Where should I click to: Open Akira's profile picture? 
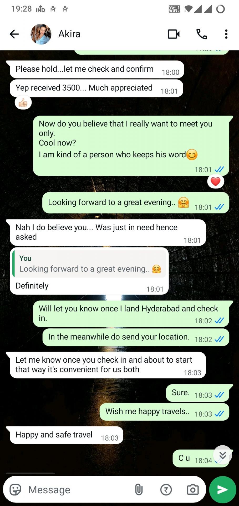coord(41,34)
